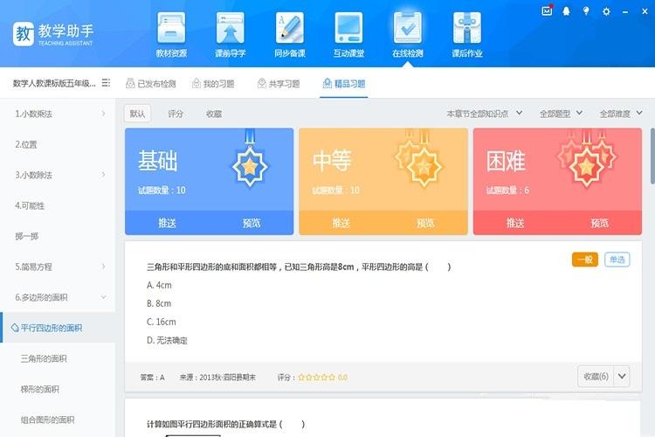
Task: Click answer option C. 16cm
Action: pos(162,322)
